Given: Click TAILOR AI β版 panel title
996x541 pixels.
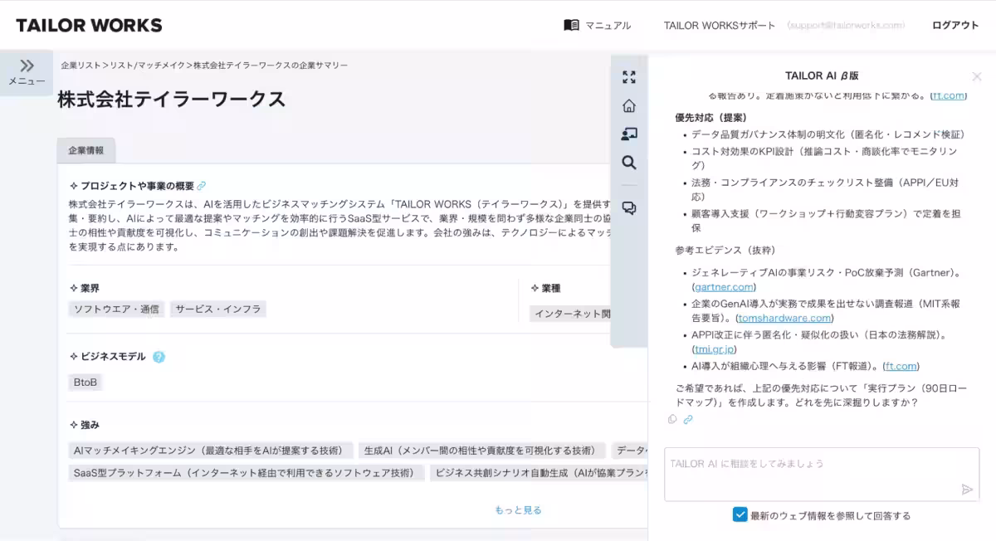Looking at the screenshot, I should tap(822, 76).
